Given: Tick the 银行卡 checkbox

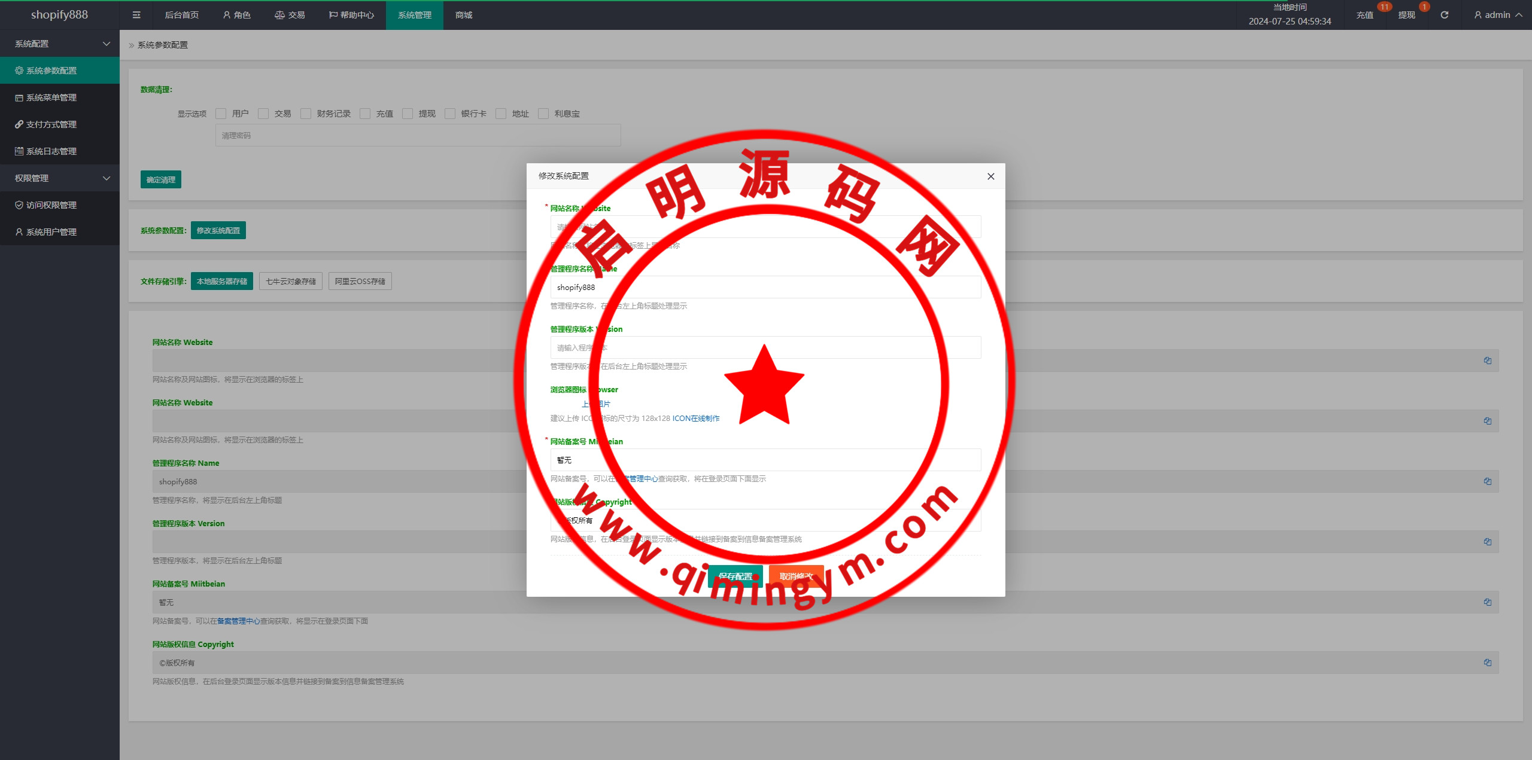Looking at the screenshot, I should tap(451, 114).
